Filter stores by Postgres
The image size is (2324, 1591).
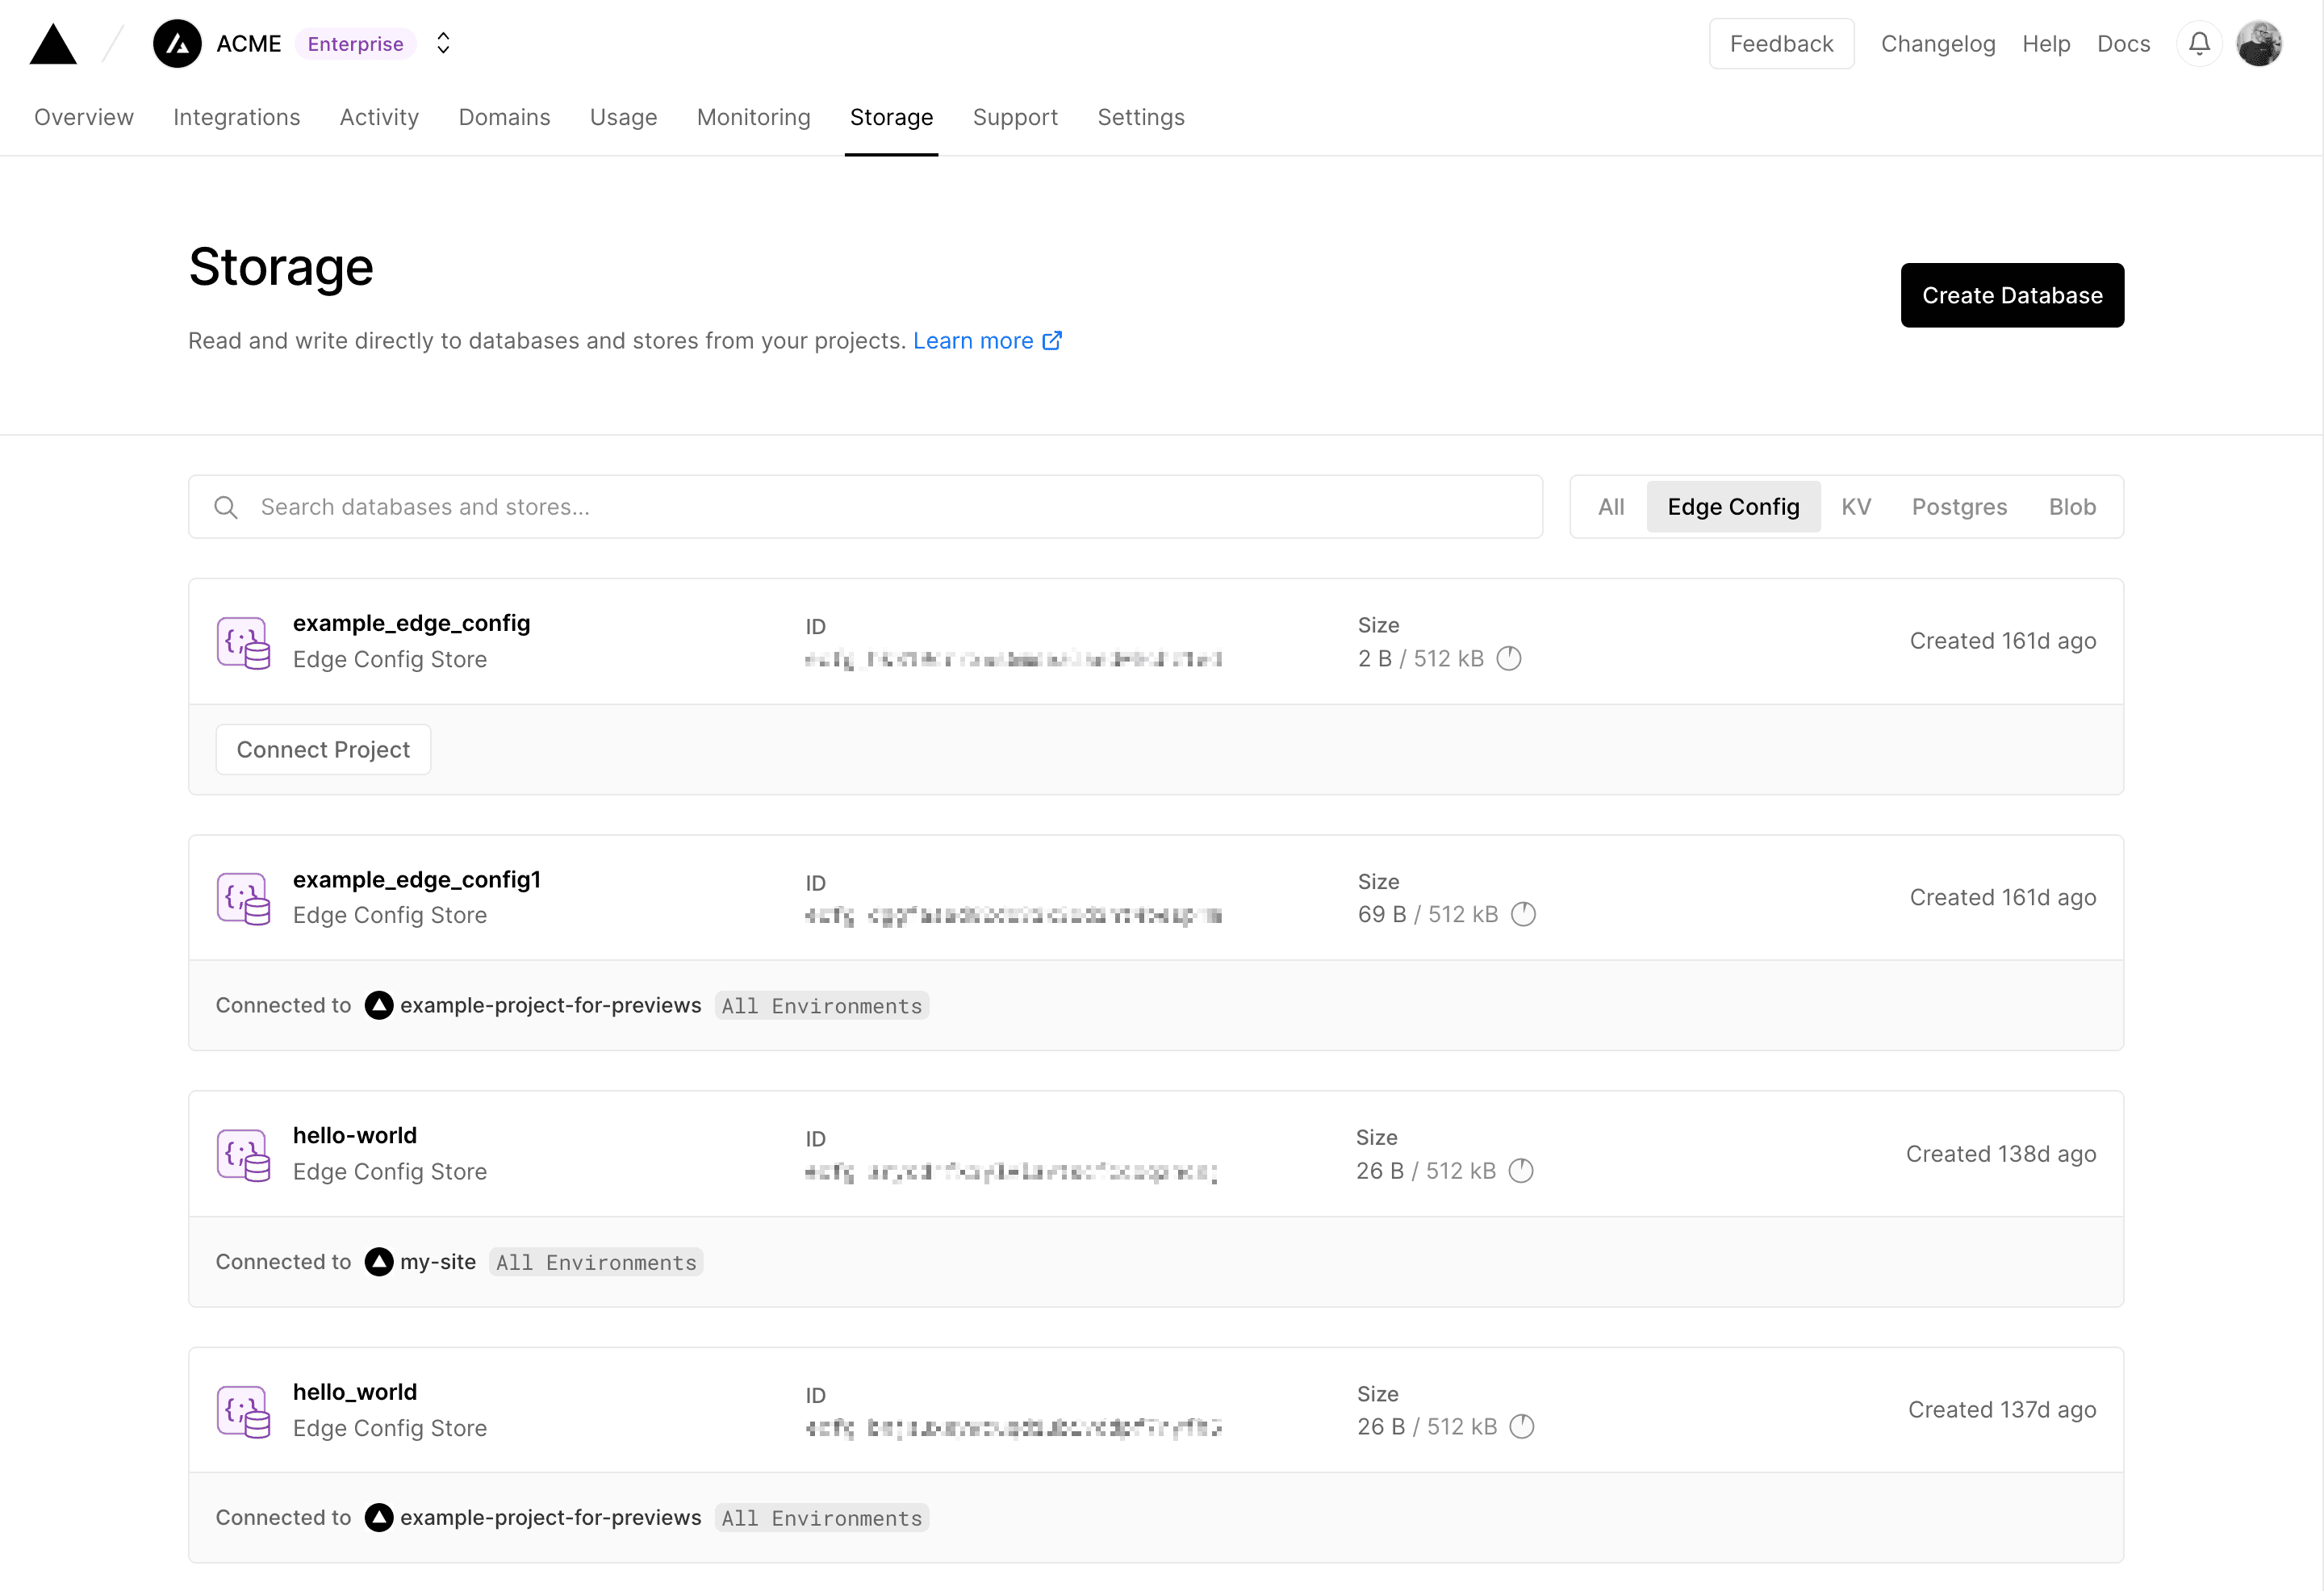(1958, 507)
